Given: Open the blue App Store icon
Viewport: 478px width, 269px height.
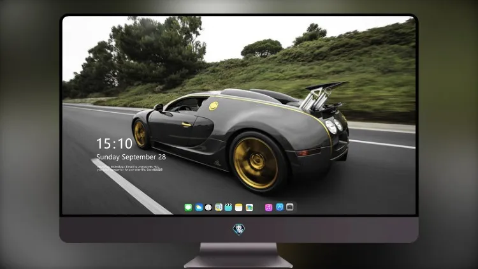Looking at the screenshot, I should pyautogui.click(x=280, y=207).
